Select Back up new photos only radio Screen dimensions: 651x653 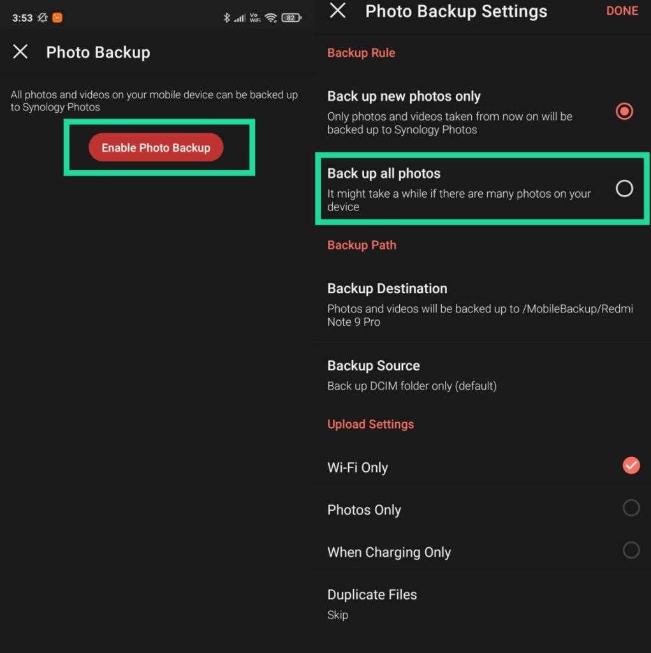coord(624,112)
